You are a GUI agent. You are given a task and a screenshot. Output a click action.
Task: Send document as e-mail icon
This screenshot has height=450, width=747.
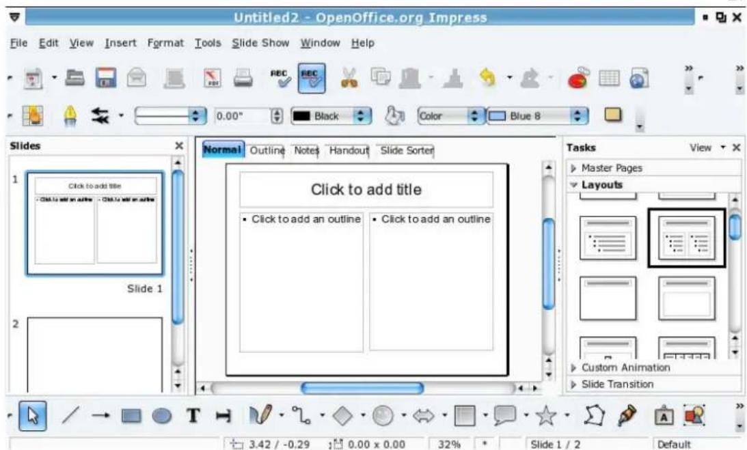[x=137, y=78]
